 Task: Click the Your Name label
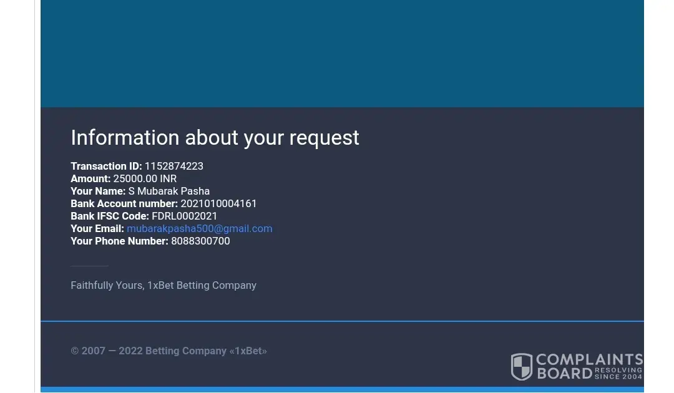[98, 191]
